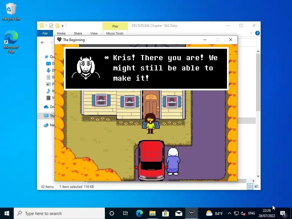Open File Explorer from the taskbar
The width and height of the screenshot is (292, 219).
pos(152,213)
